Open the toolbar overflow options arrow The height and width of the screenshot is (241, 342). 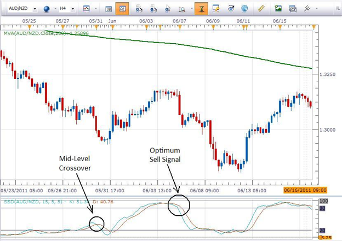[x=338, y=9]
